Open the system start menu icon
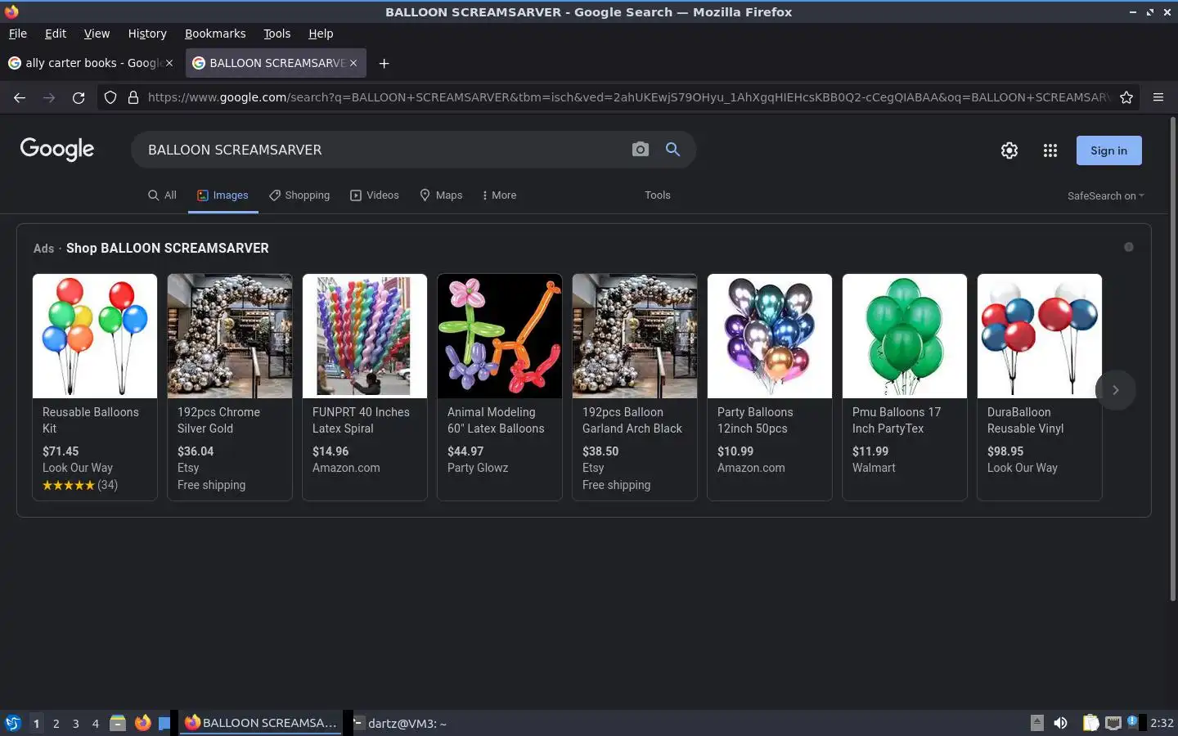The height and width of the screenshot is (736, 1178). tap(12, 723)
